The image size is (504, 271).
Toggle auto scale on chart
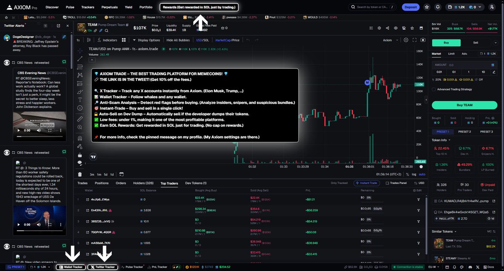422,174
